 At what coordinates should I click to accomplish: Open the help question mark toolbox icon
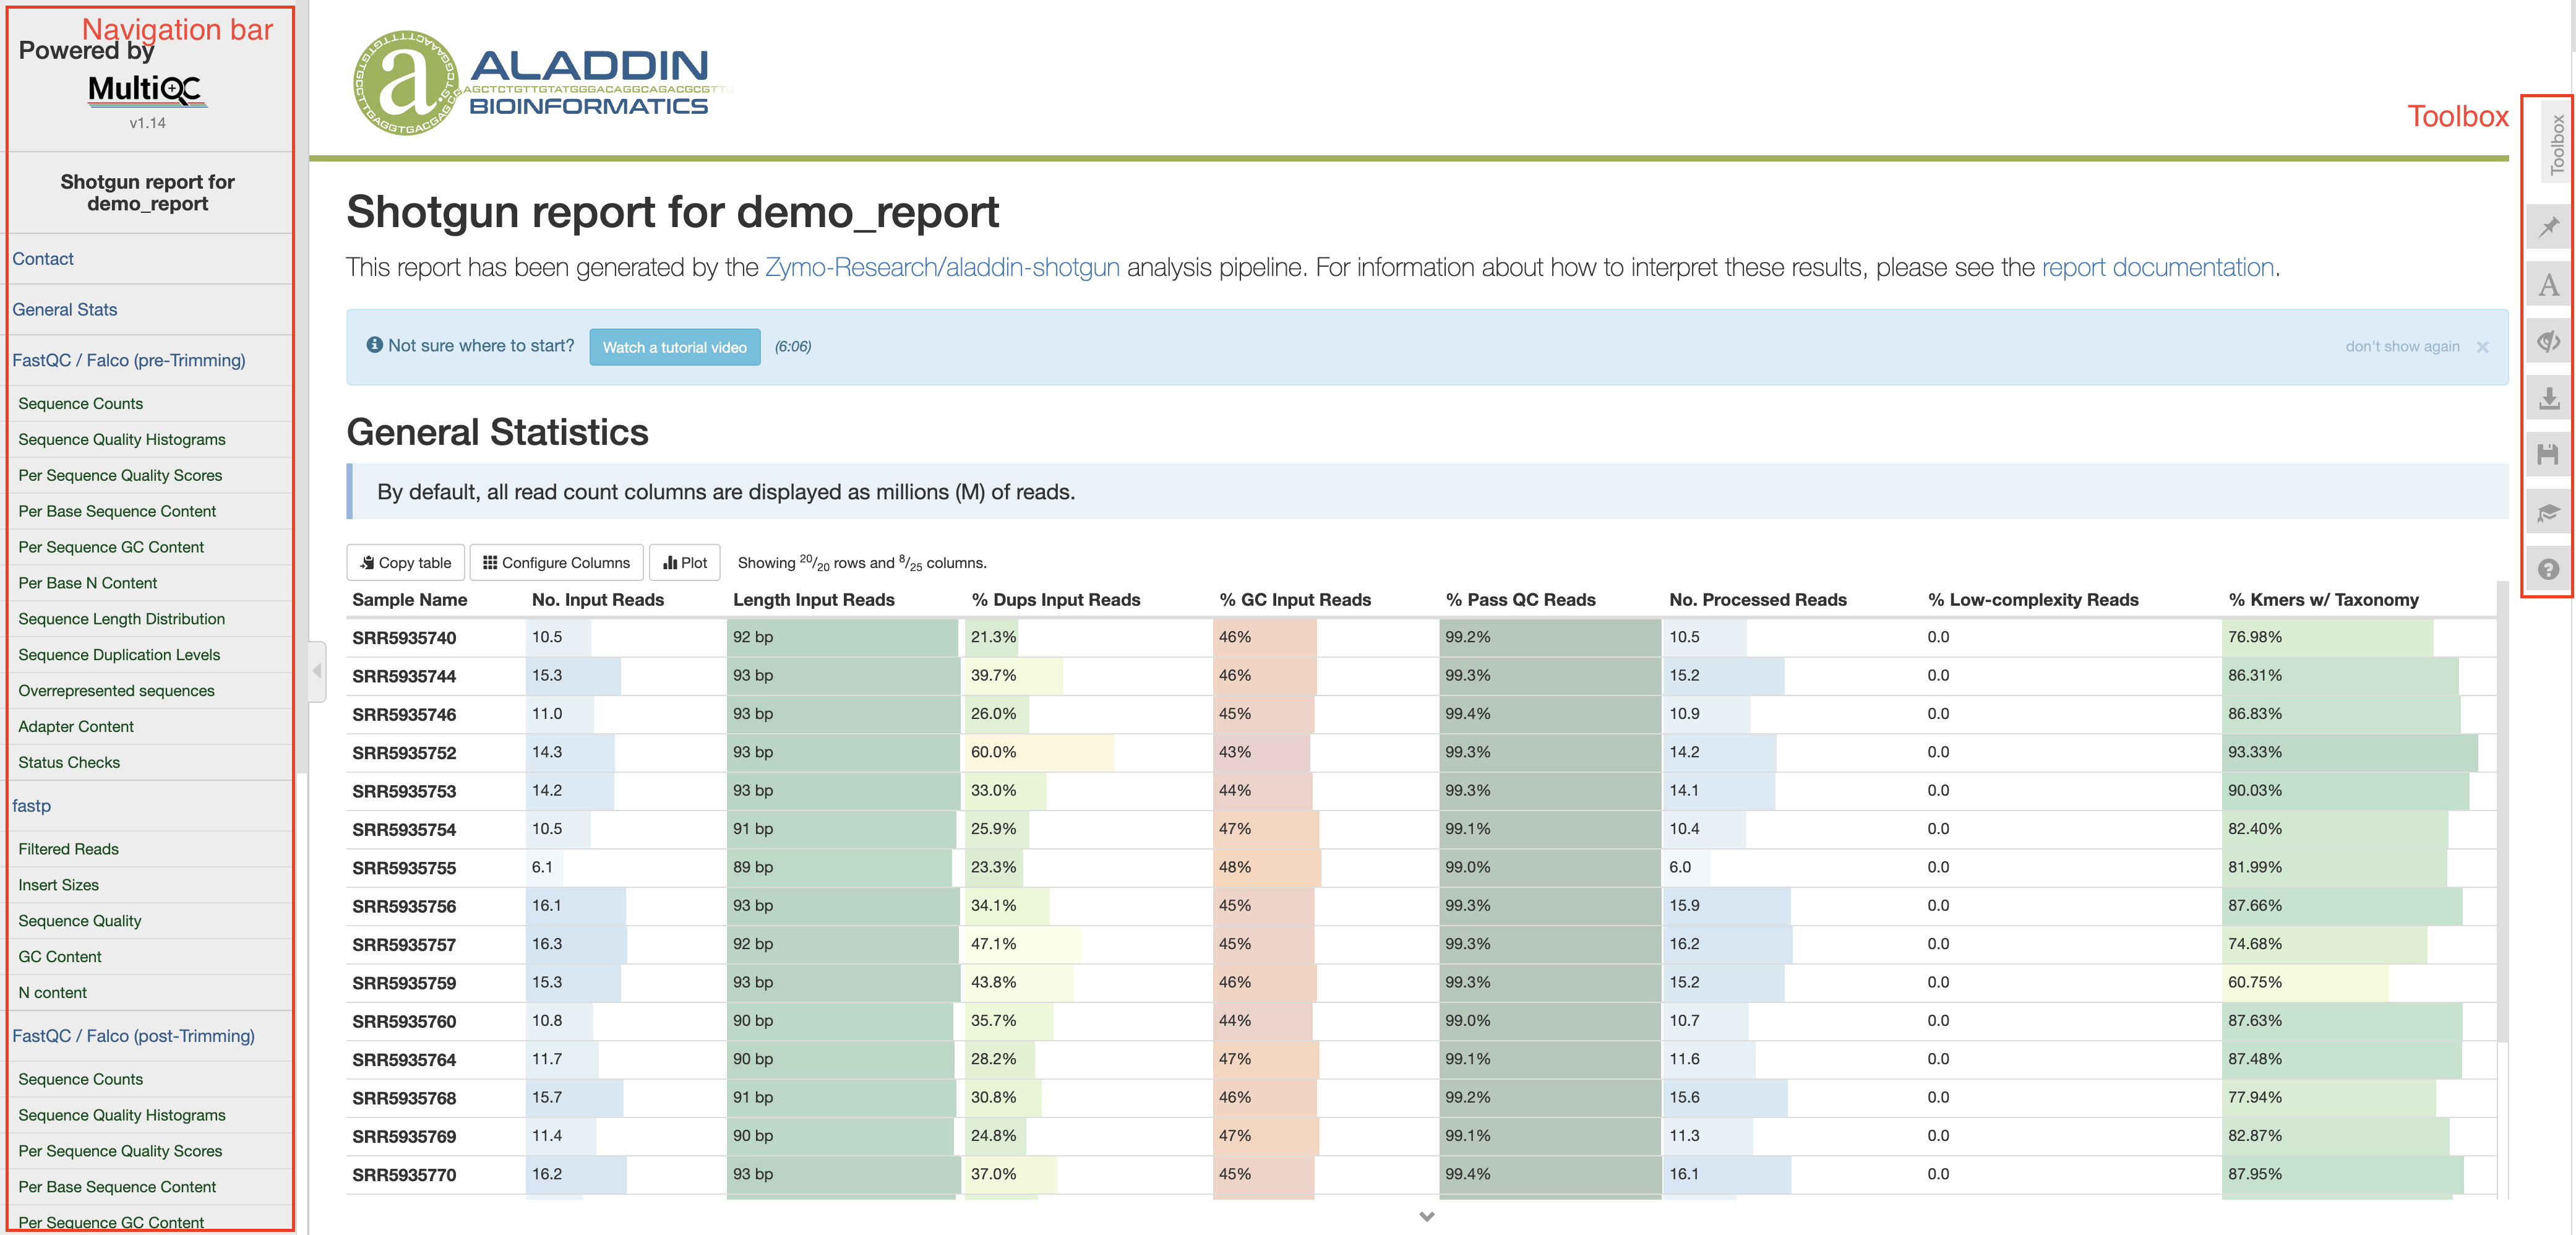click(2548, 569)
